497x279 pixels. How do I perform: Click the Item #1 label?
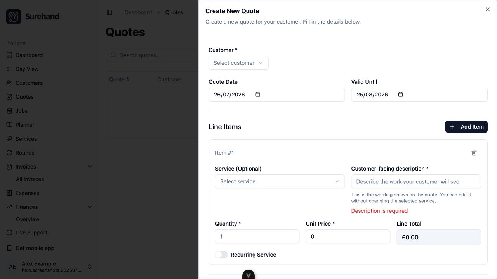click(224, 153)
